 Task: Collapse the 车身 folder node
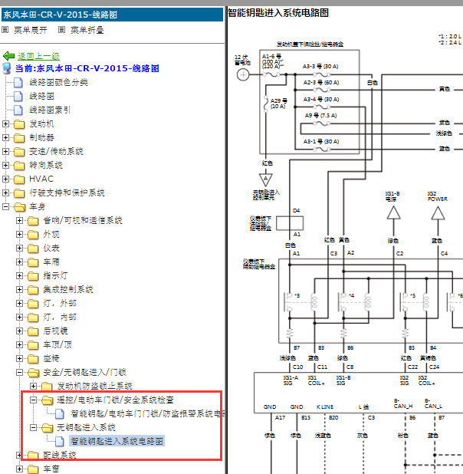click(5, 207)
